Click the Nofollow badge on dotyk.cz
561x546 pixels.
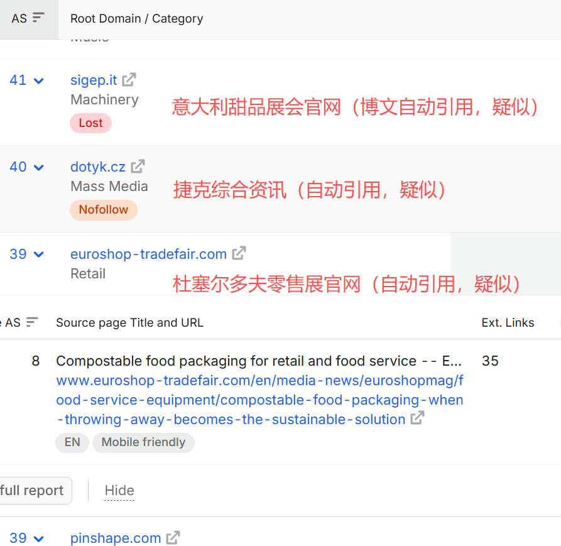pos(104,210)
